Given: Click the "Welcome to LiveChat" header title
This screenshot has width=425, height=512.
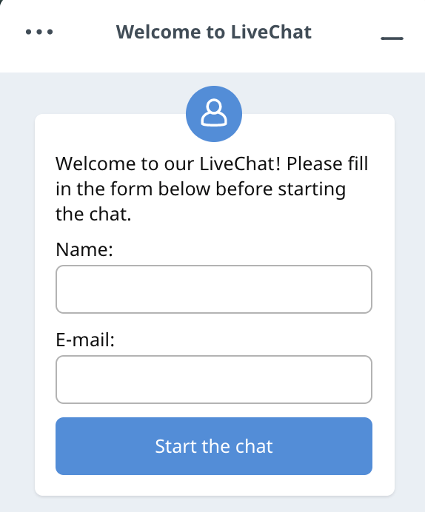Looking at the screenshot, I should [x=214, y=32].
